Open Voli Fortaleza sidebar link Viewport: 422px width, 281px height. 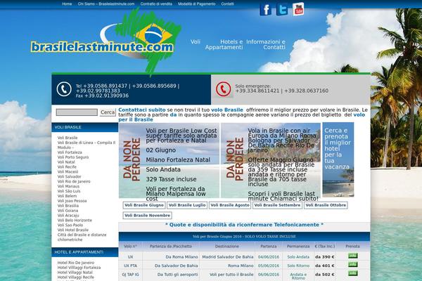pyautogui.click(x=70, y=152)
